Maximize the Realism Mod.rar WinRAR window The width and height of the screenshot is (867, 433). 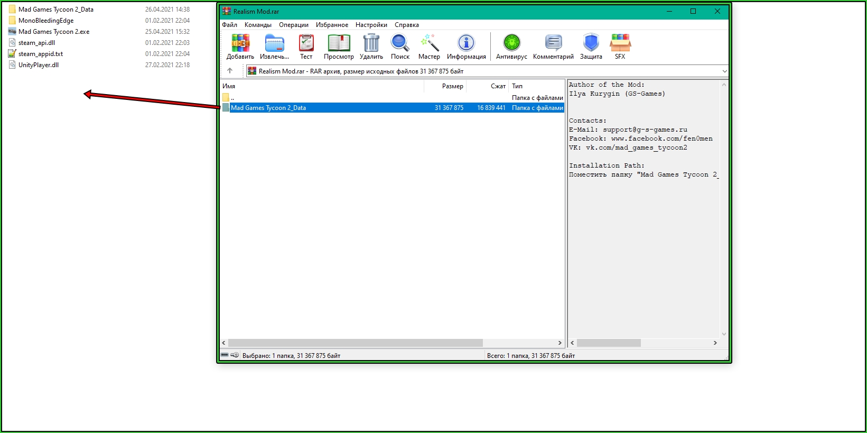[693, 11]
